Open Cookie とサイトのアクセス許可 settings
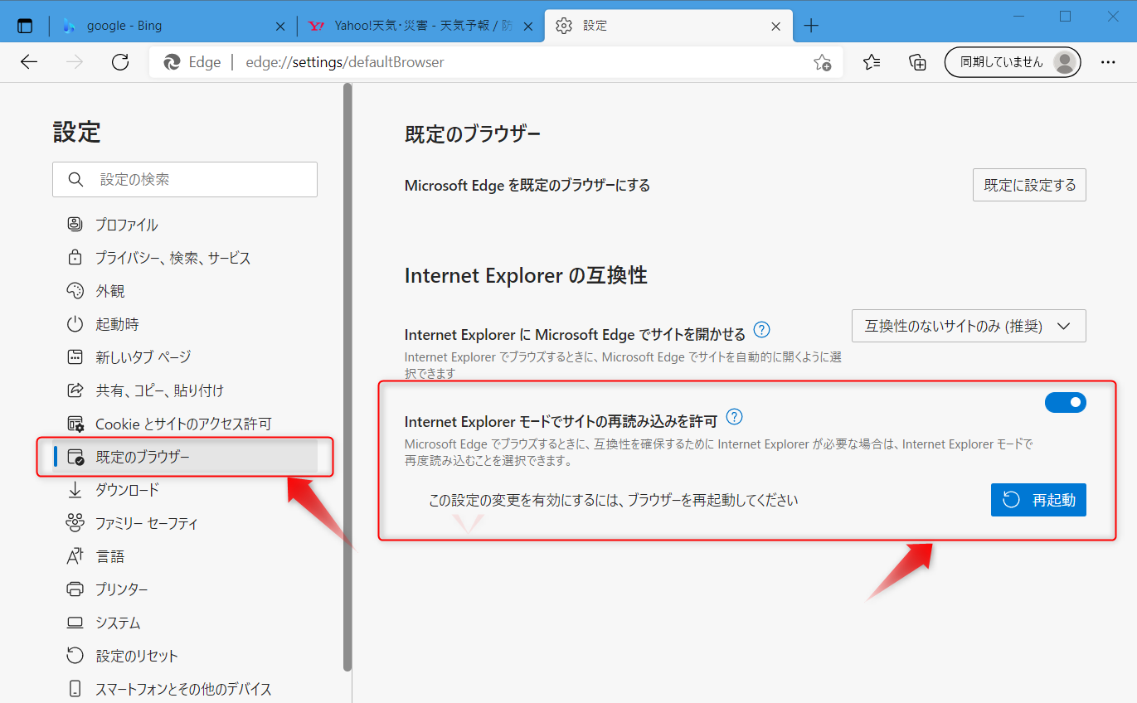This screenshot has height=703, width=1137. [x=185, y=424]
